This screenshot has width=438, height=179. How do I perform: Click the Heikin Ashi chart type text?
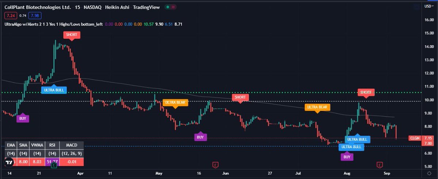pyautogui.click(x=116, y=7)
